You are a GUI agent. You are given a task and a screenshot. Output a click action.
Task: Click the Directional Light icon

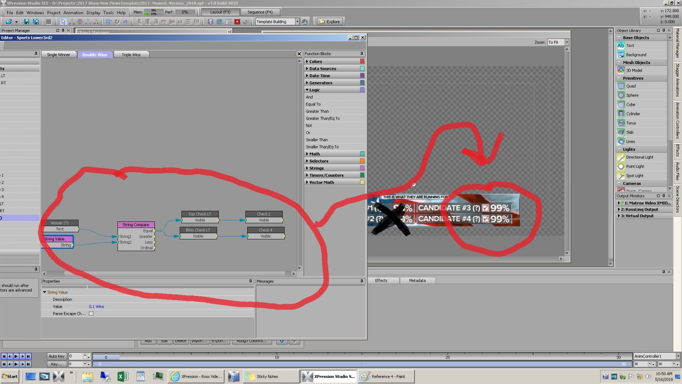pyautogui.click(x=621, y=157)
